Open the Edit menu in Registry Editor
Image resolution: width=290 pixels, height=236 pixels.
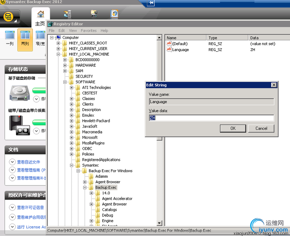[61, 30]
